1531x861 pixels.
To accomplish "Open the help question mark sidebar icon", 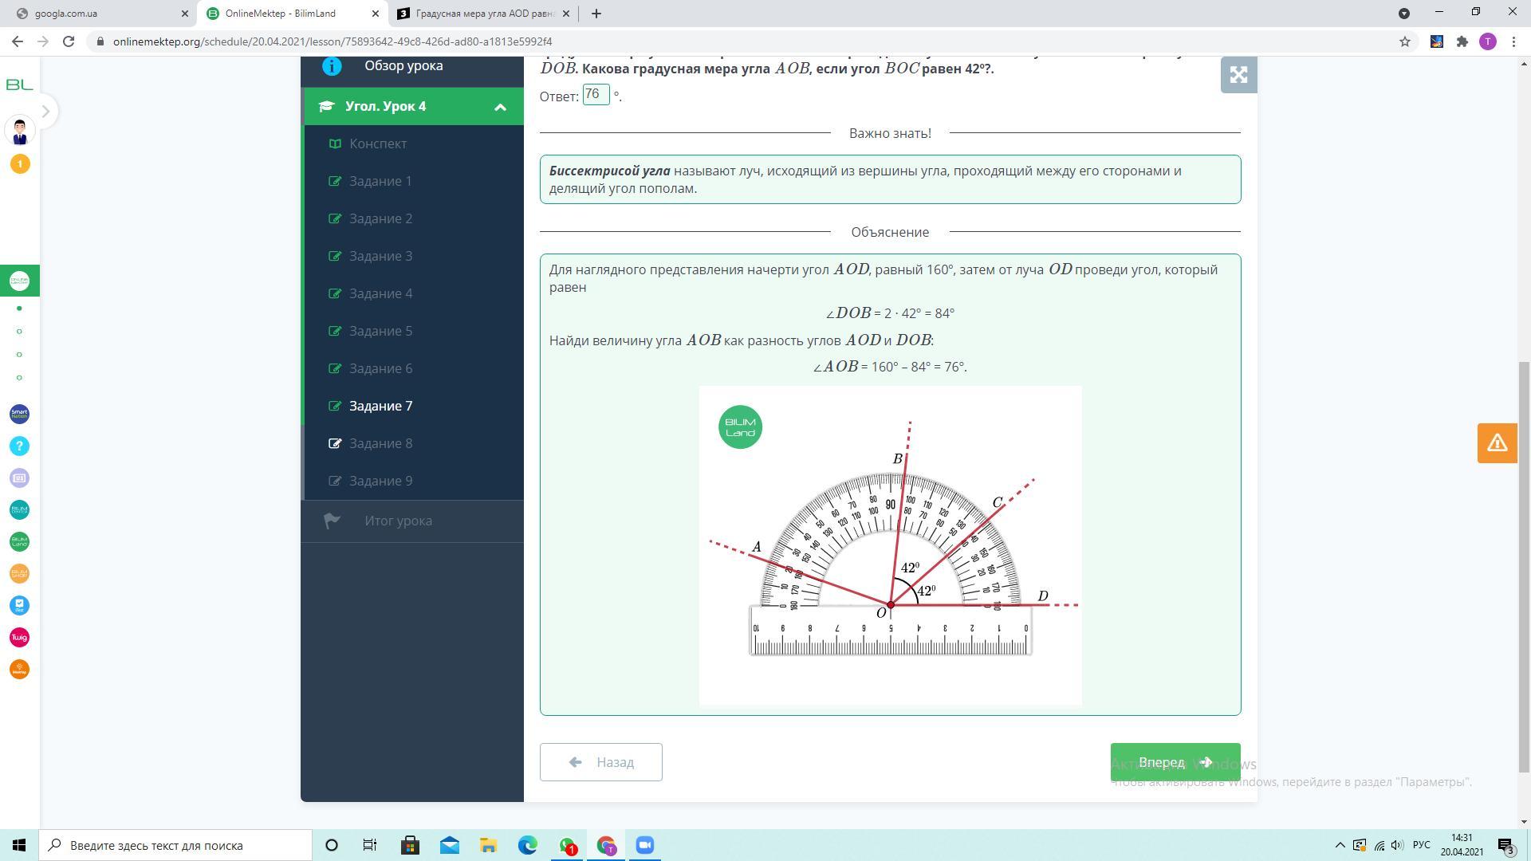I will (x=20, y=446).
